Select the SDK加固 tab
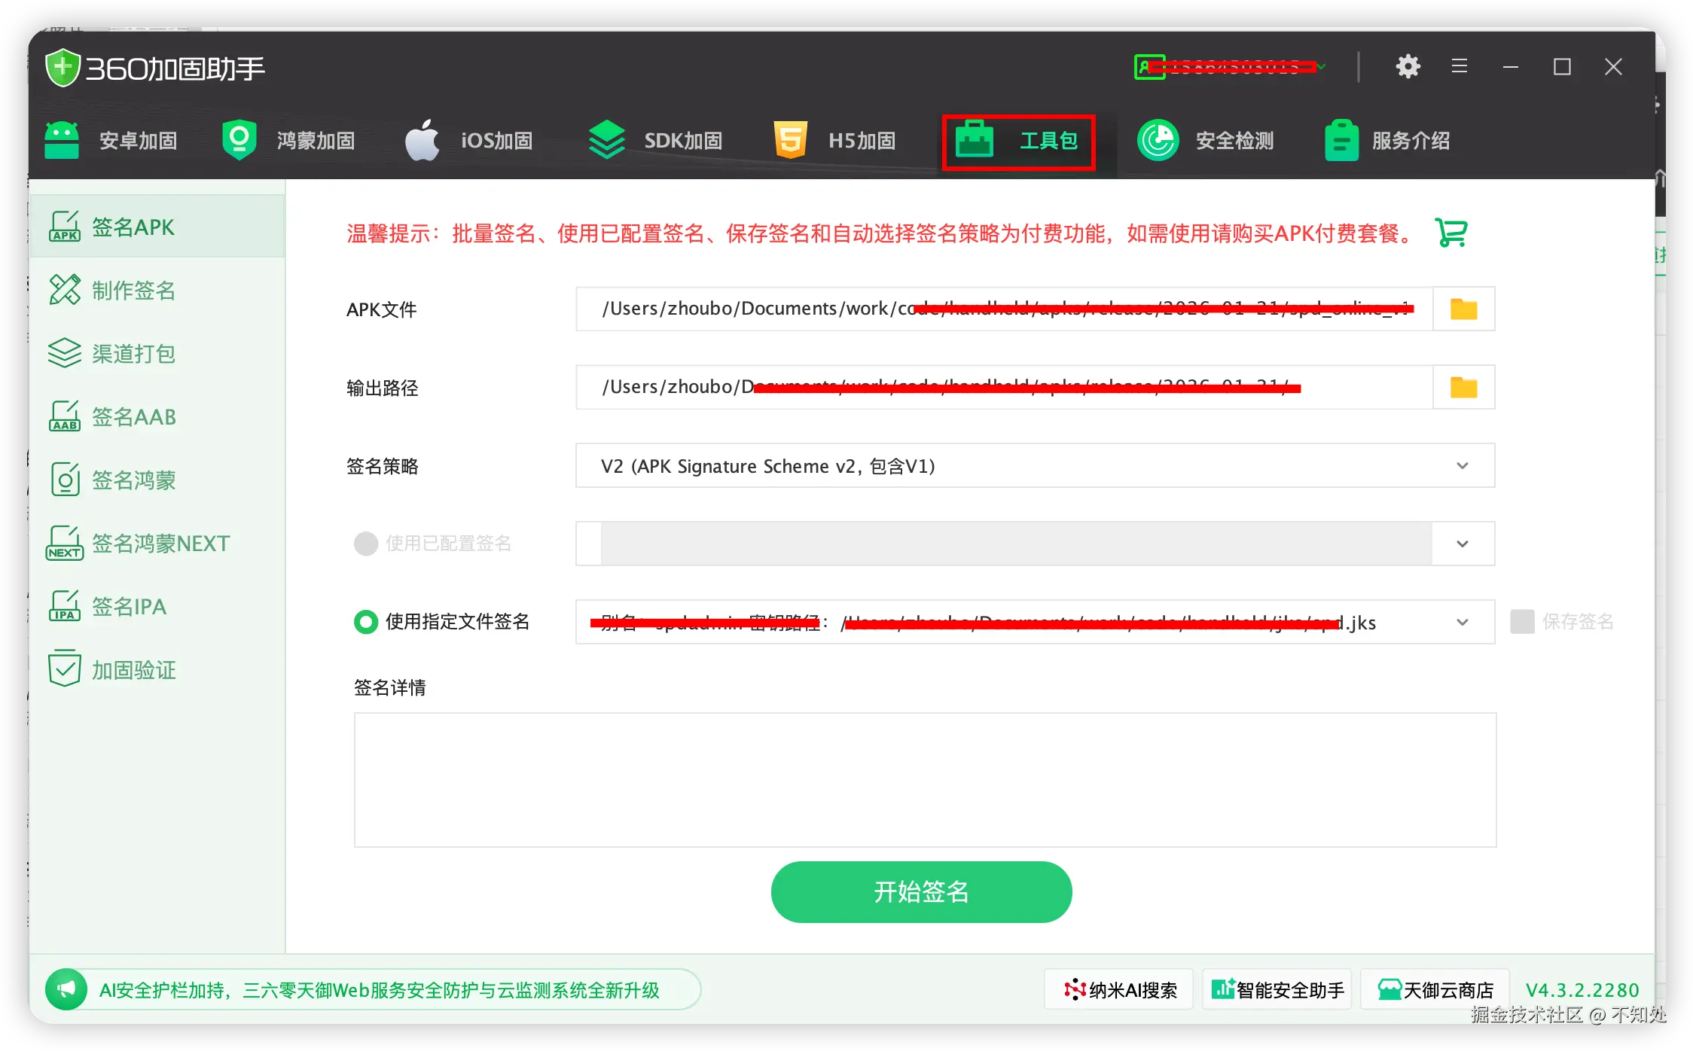Viewport: 1693px width, 1051px height. pyautogui.click(x=655, y=141)
